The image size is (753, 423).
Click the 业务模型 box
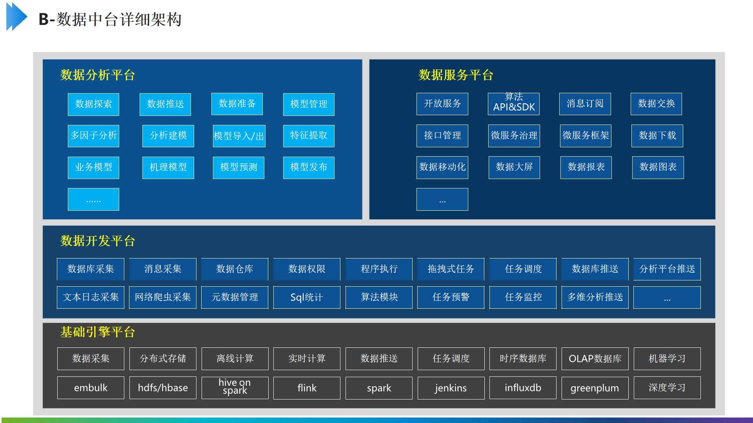tap(93, 168)
